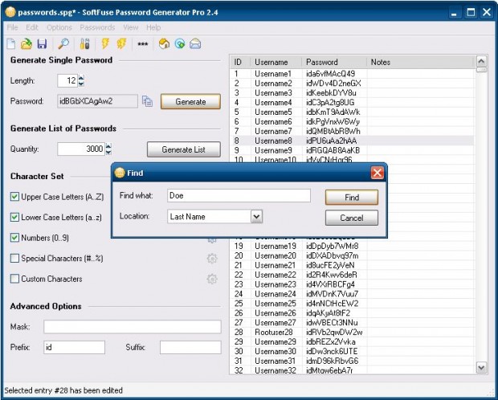Click the envelope email icon

pyautogui.click(x=195, y=44)
